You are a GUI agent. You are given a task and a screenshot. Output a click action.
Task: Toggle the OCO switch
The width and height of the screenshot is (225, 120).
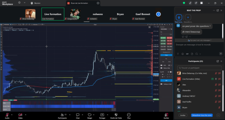coord(162,65)
